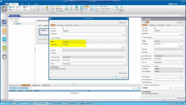Image resolution: width=186 pixels, height=105 pixels.
Task: Open the Description ellipsis button in dialog
Action: point(124,35)
